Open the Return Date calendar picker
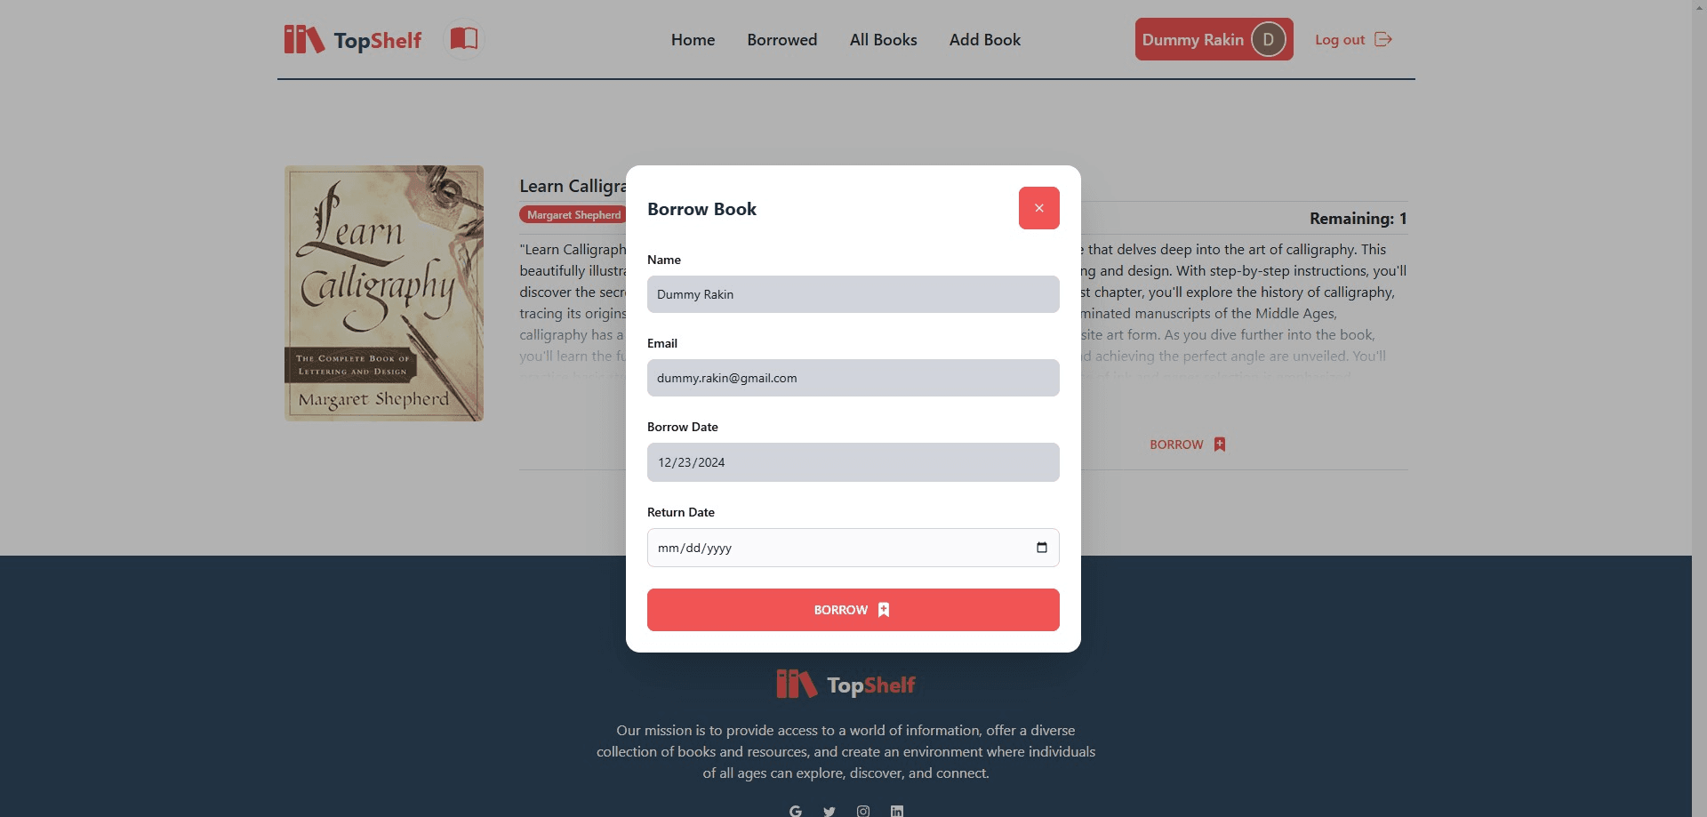 pos(1041,548)
